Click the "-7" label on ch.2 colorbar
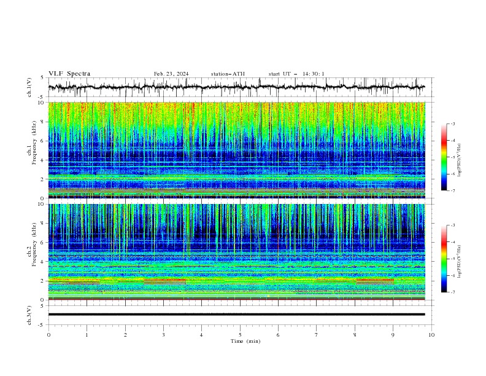Image resolution: width=486 pixels, height=376 pixels. [x=453, y=292]
